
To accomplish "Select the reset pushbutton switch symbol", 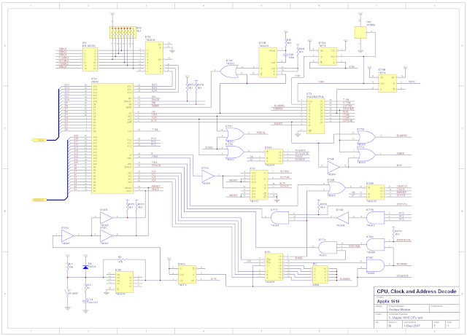I will click(67, 292).
